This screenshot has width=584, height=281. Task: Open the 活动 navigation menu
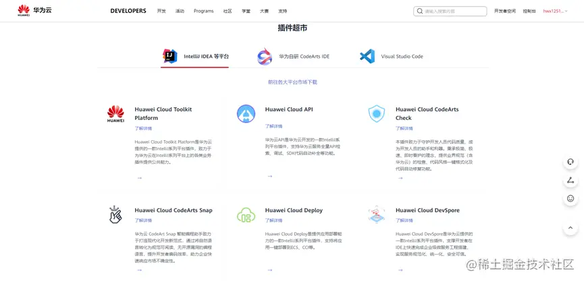pos(180,11)
